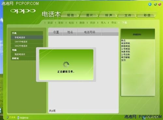163x120 pixels.
Task: Click the 家庭电话 label in details panel
Action: point(126,46)
